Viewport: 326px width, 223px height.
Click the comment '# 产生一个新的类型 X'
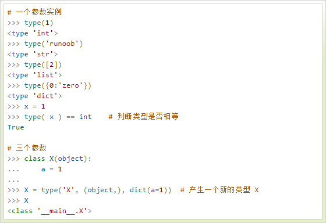coord(219,189)
